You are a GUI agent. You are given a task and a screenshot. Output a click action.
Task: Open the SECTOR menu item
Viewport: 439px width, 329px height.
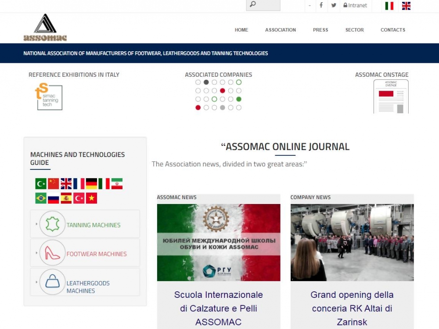354,30
